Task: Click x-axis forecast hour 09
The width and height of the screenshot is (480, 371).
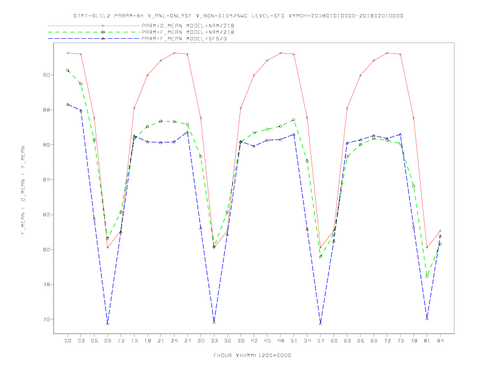Action: tap(107, 341)
